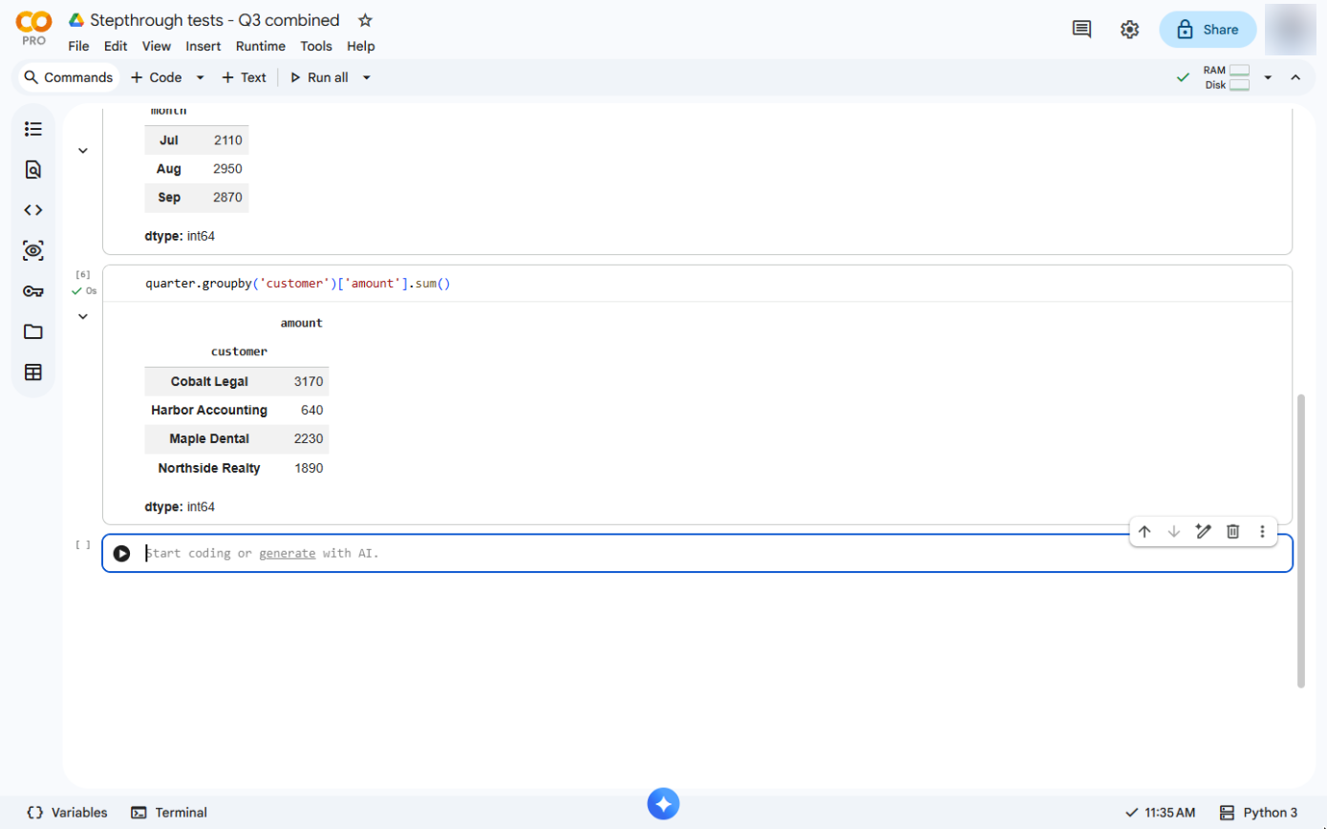Collapse output of the monthly totals cell

(83, 151)
